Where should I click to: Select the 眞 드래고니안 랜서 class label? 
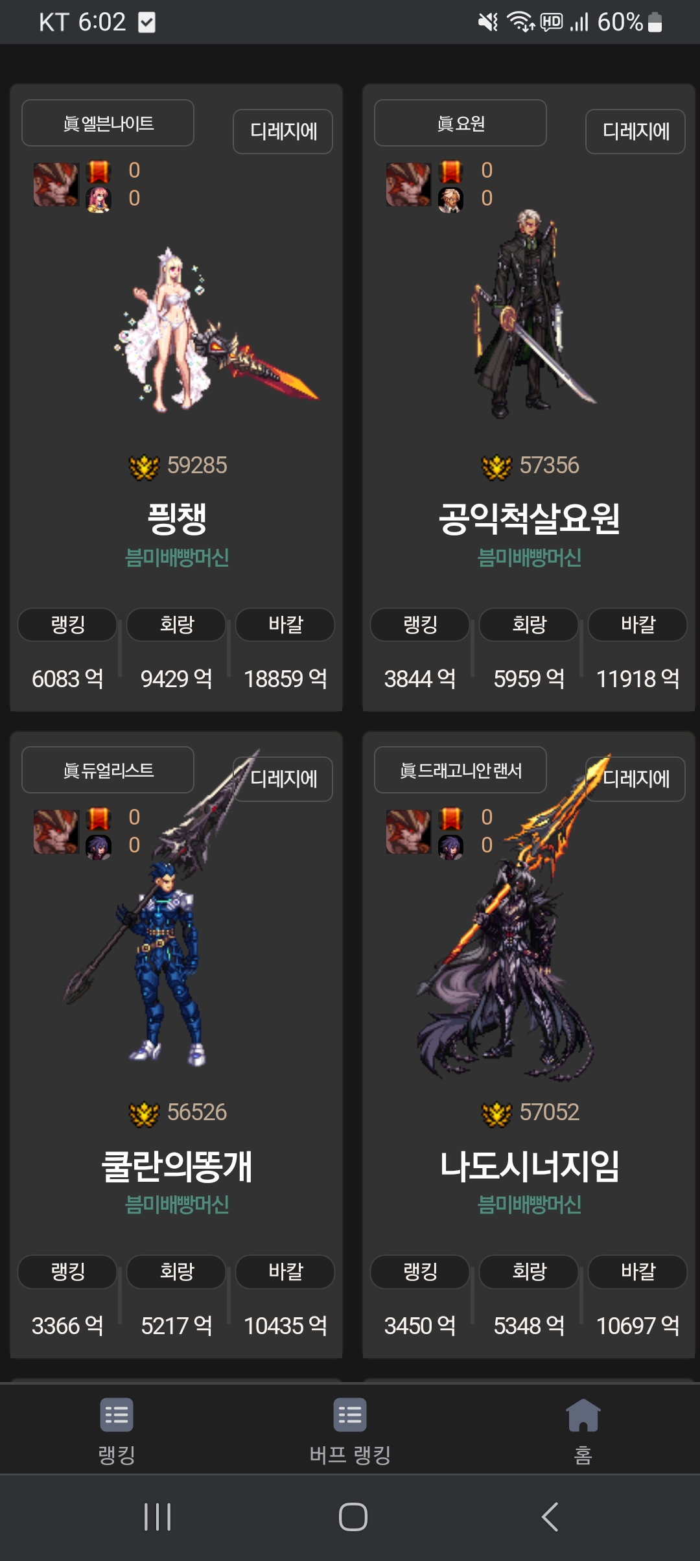(460, 770)
